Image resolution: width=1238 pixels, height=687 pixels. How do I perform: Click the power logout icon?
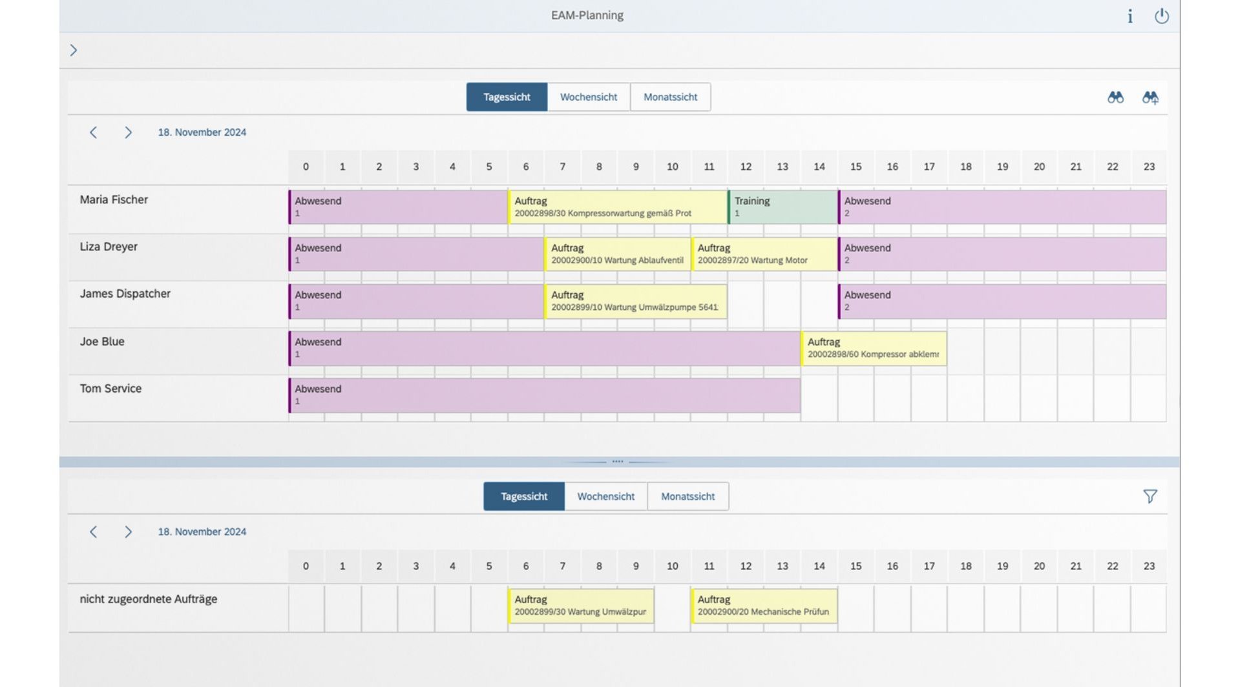click(1161, 16)
